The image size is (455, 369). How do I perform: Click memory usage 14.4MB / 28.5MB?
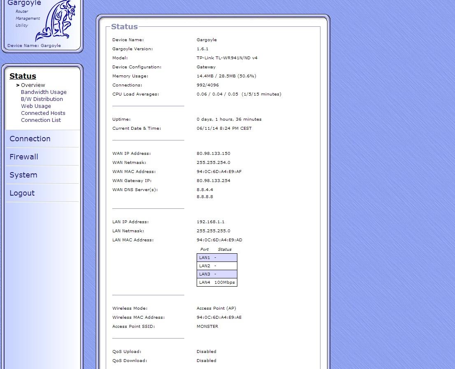tap(226, 76)
